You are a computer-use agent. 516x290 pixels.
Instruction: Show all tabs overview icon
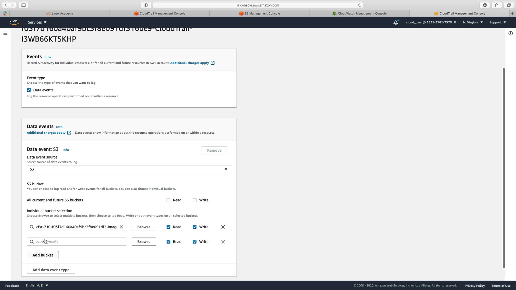pos(509,5)
